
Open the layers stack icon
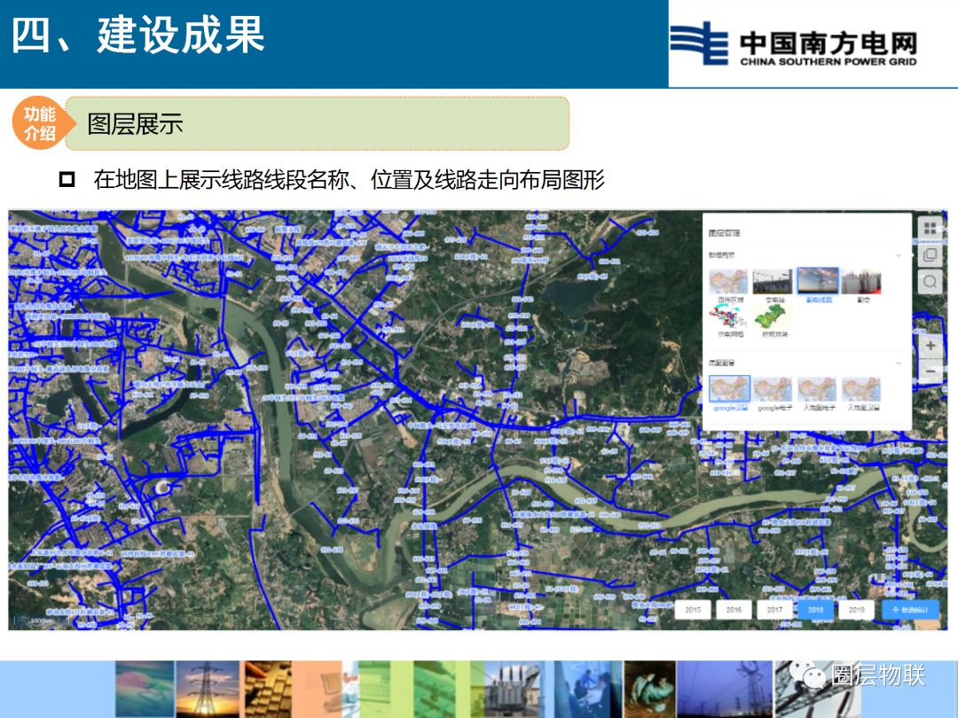tap(930, 255)
